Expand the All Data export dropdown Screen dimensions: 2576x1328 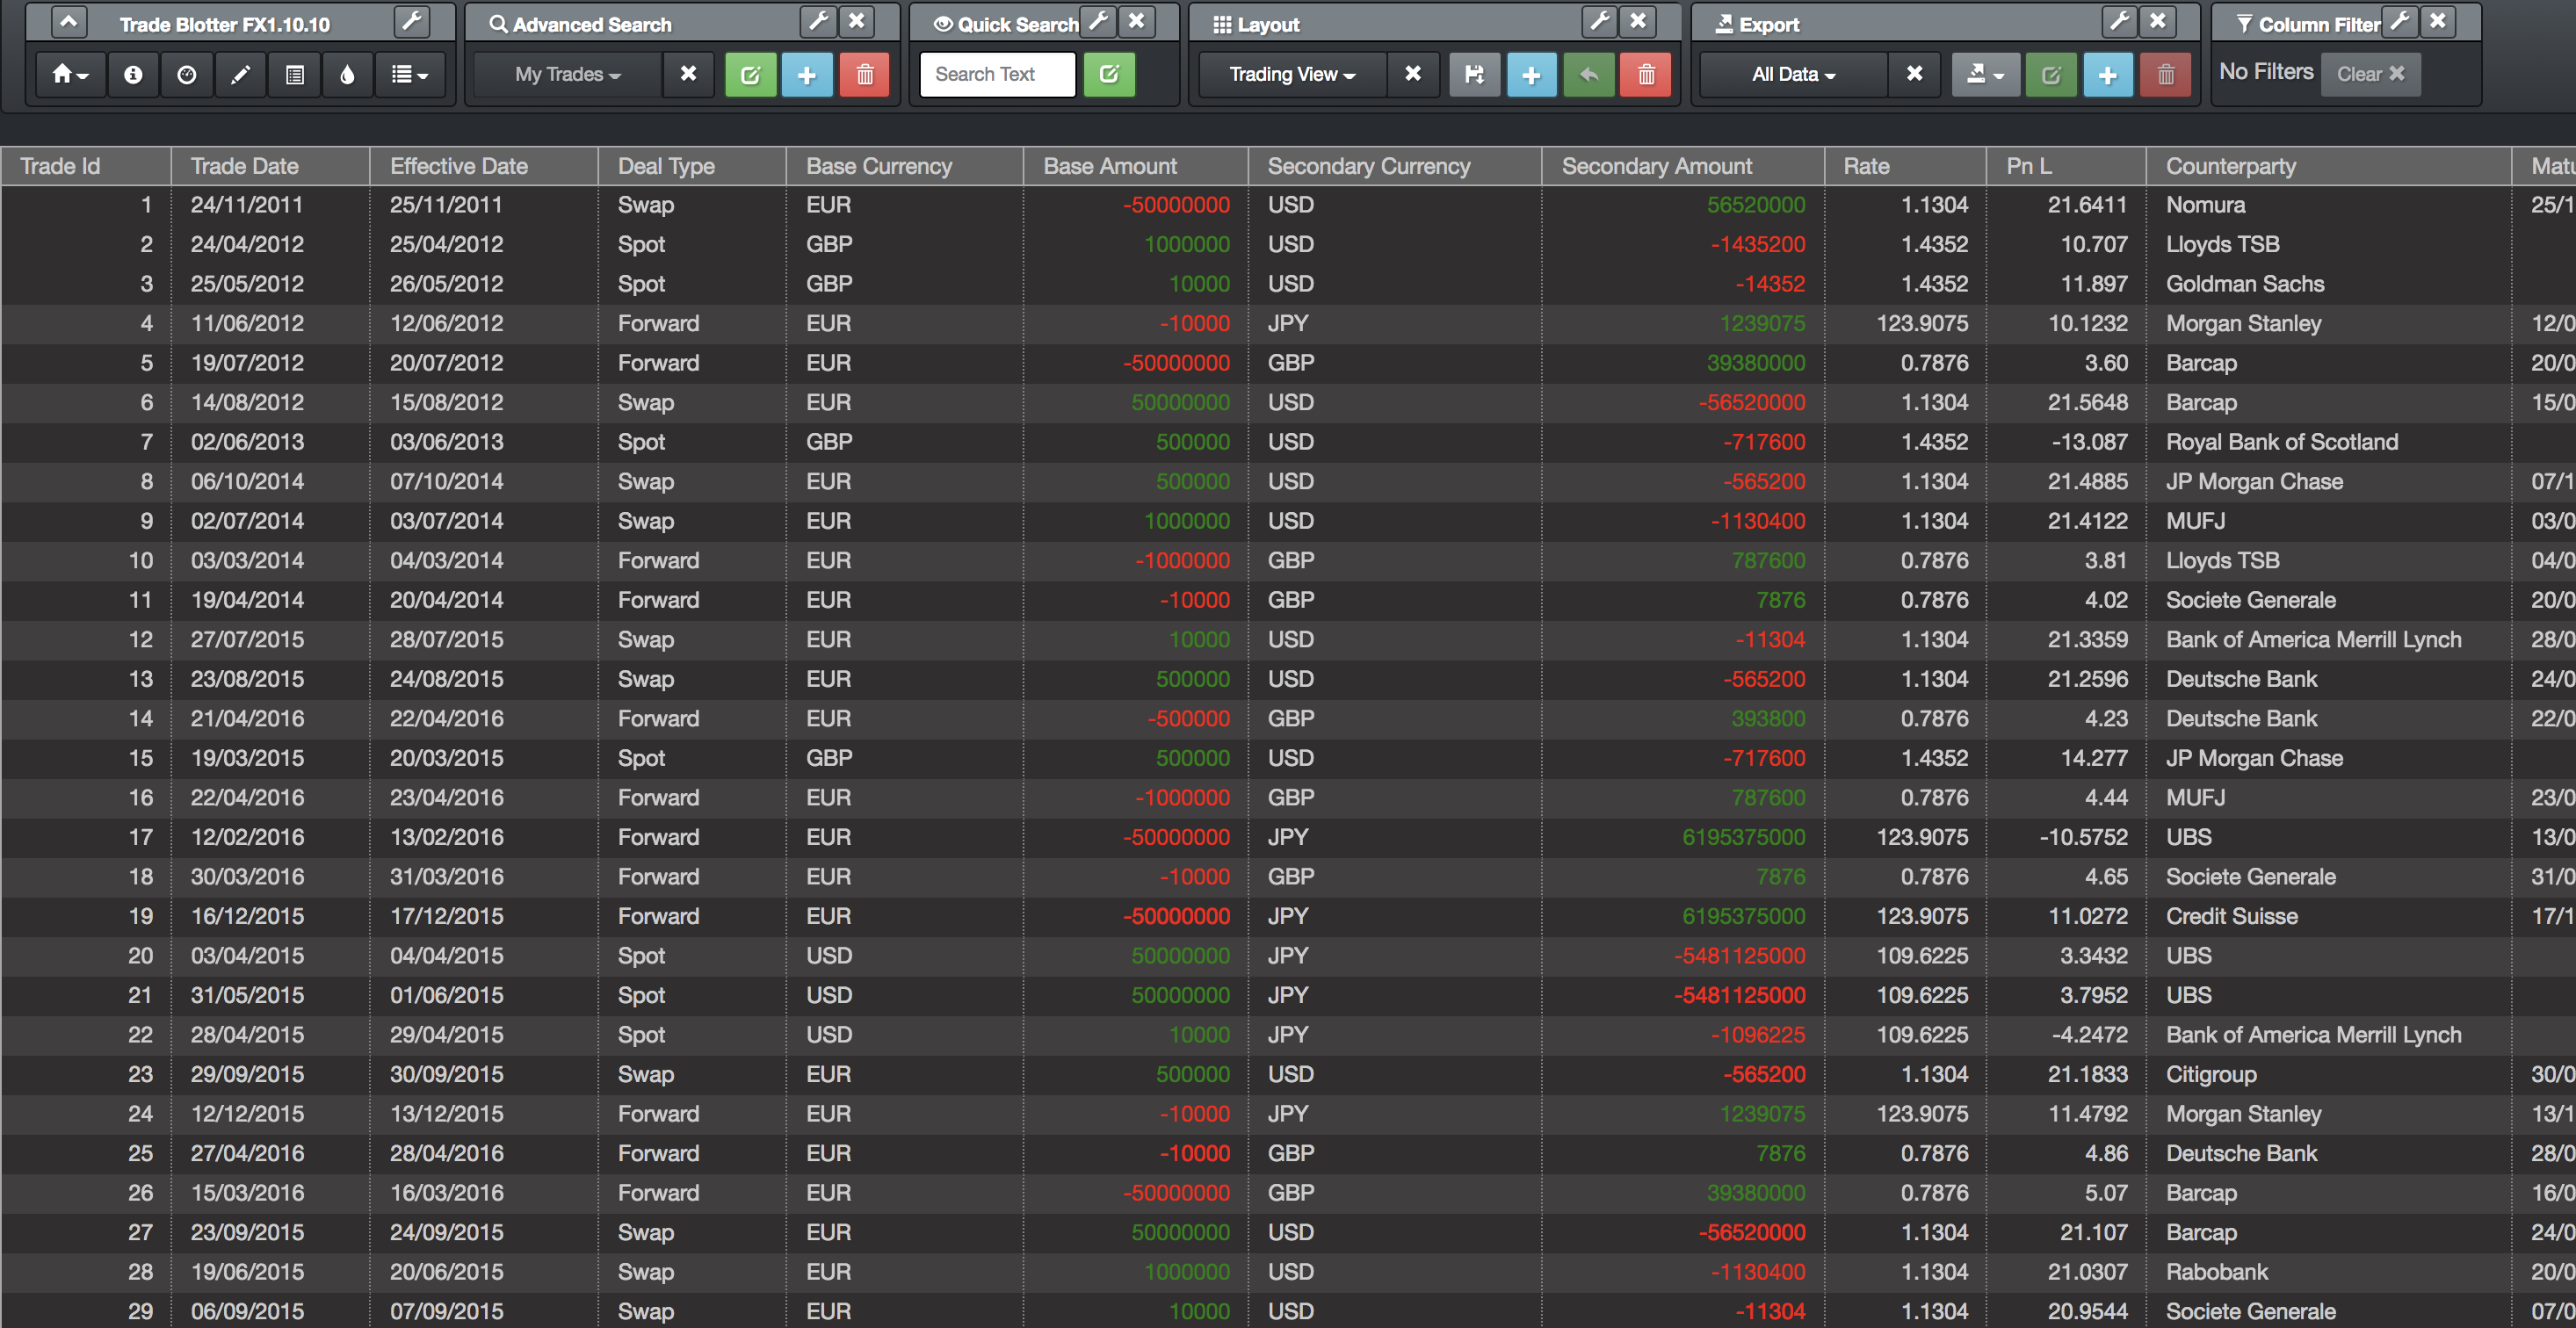click(x=1794, y=74)
